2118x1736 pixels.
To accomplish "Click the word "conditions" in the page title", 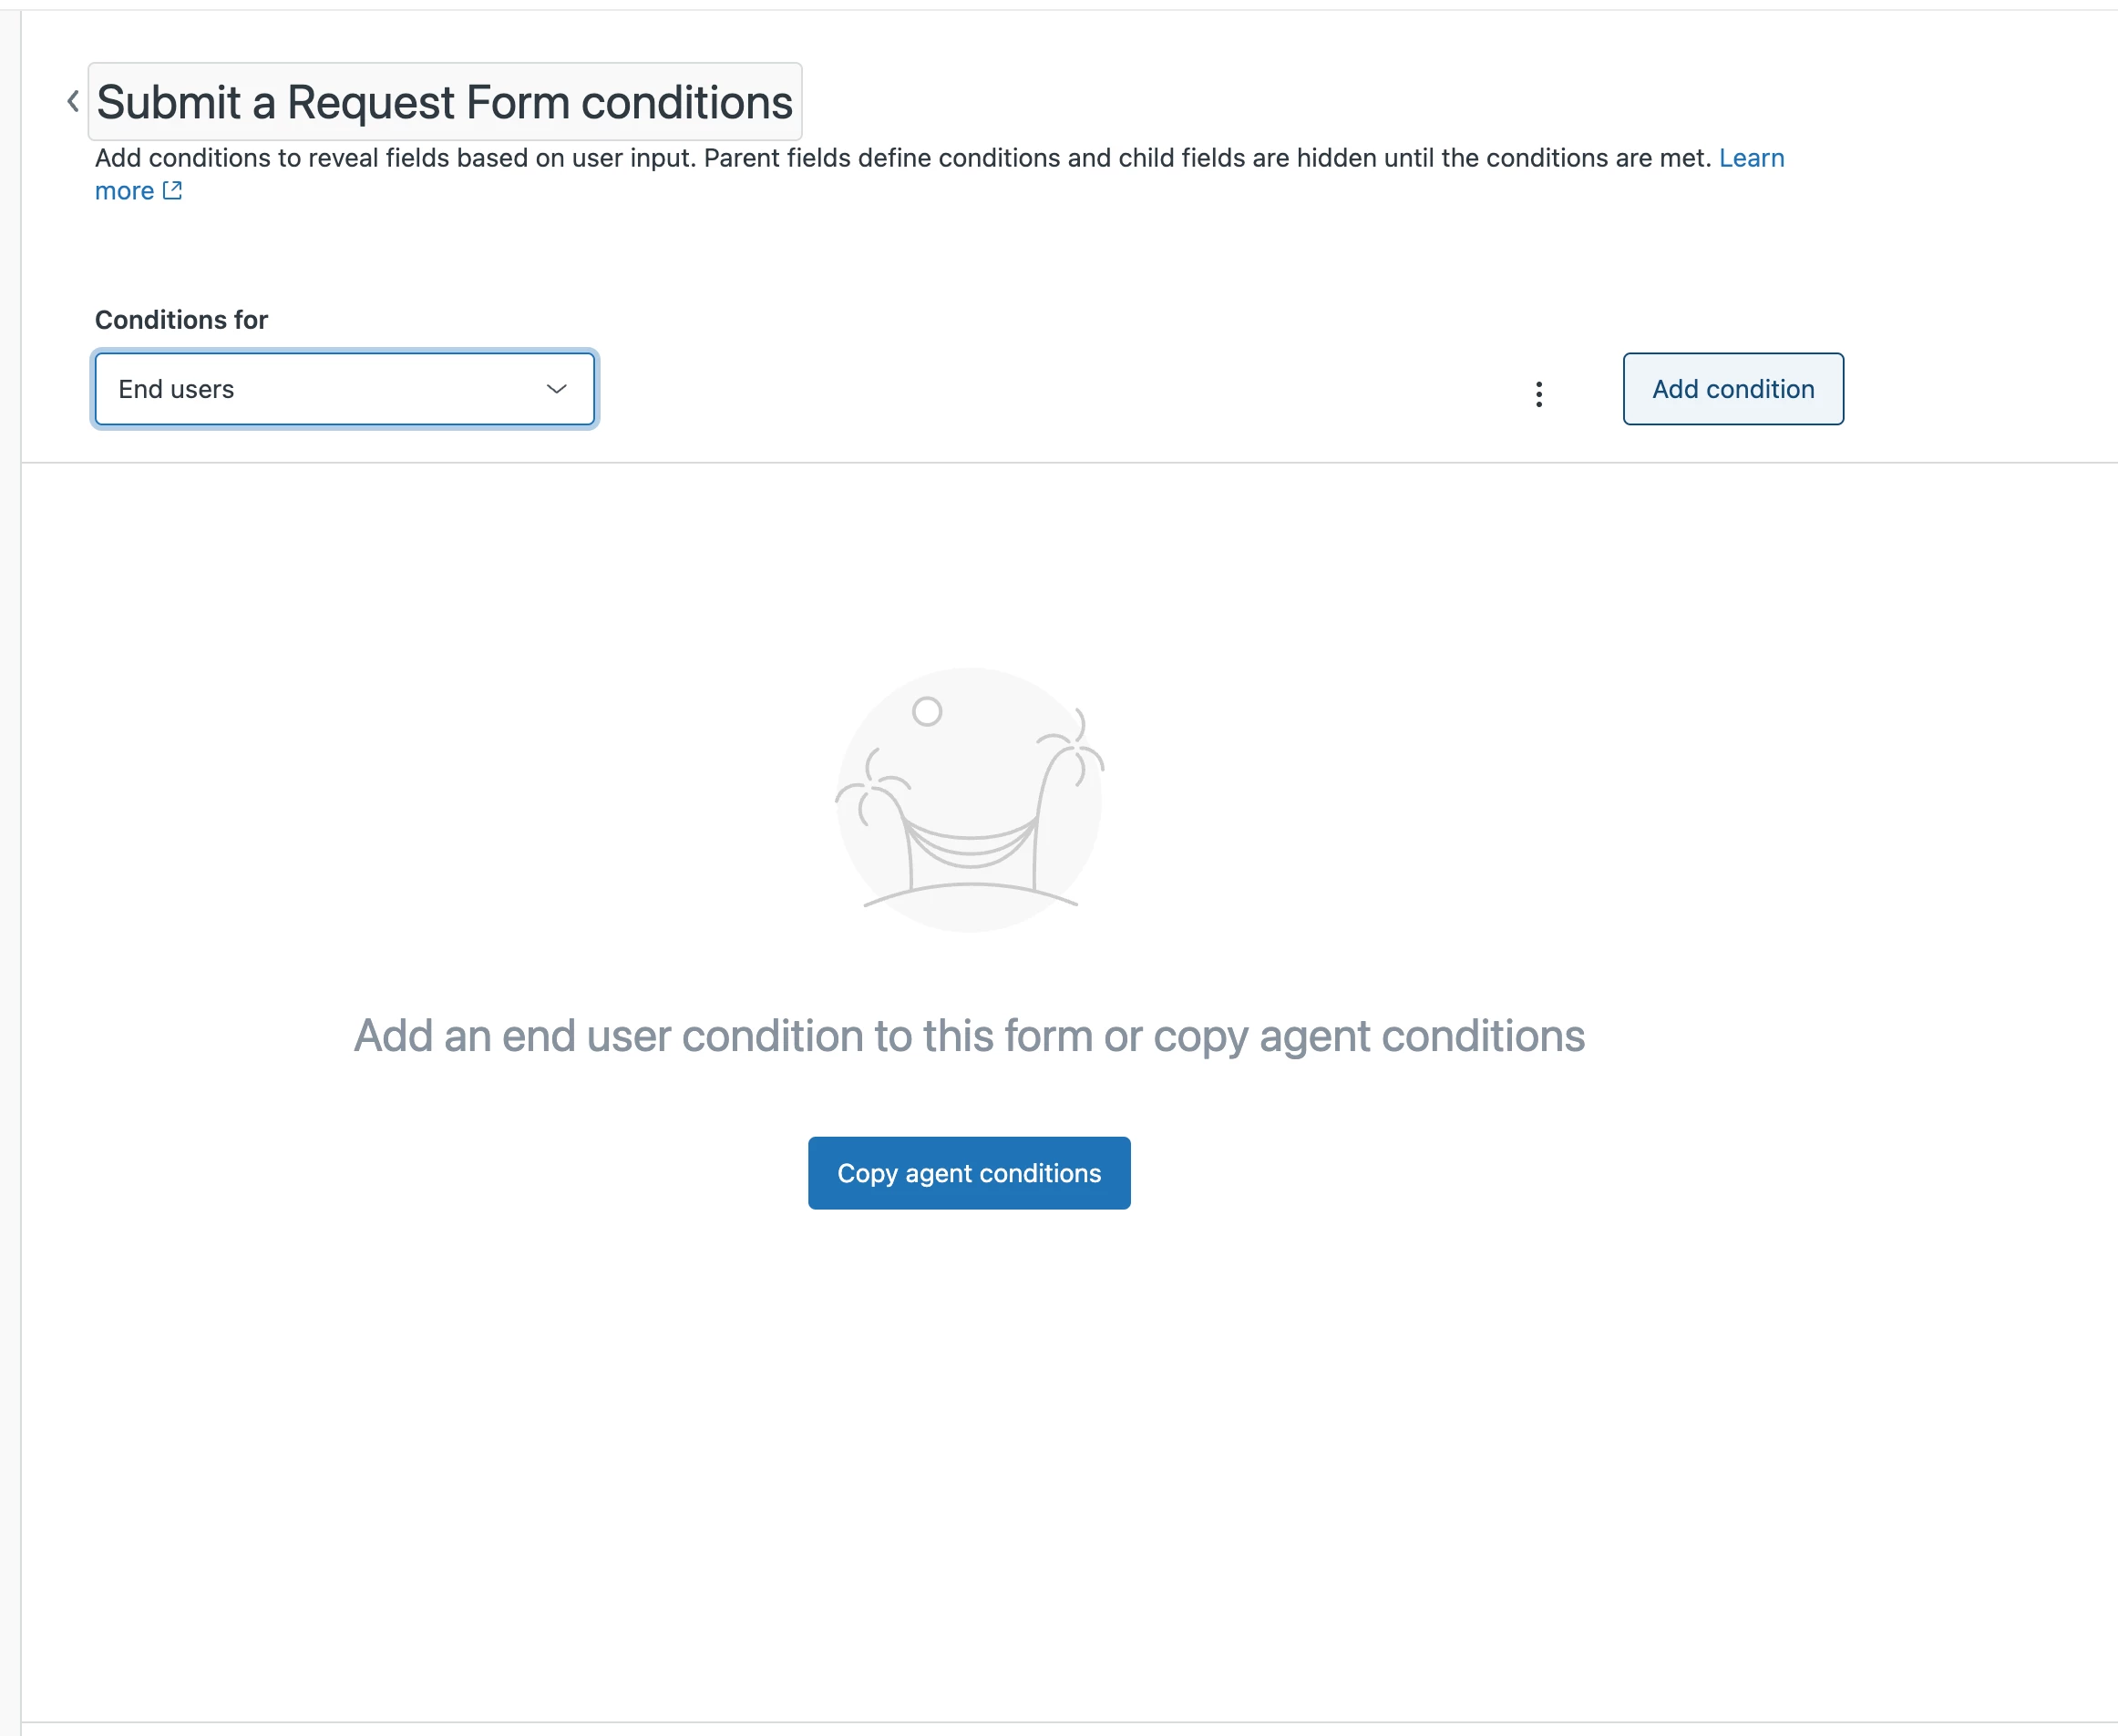I will coord(687,102).
